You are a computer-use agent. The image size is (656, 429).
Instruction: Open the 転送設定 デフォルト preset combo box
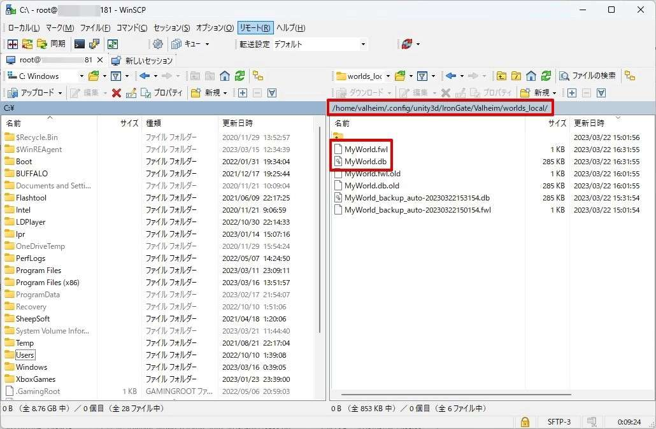(x=320, y=44)
